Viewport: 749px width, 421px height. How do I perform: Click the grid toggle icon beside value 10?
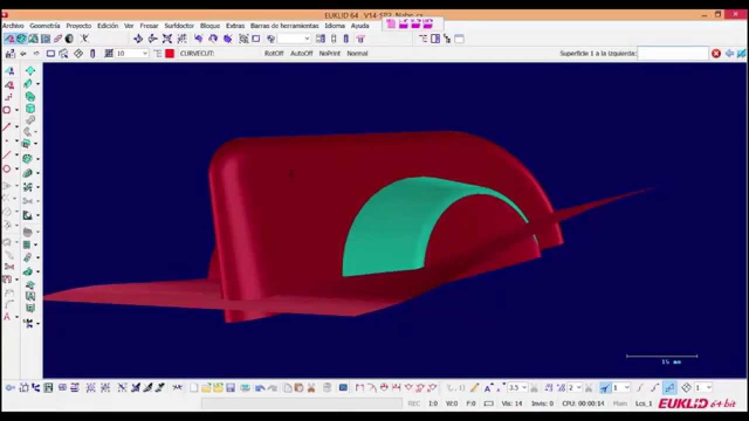[109, 53]
